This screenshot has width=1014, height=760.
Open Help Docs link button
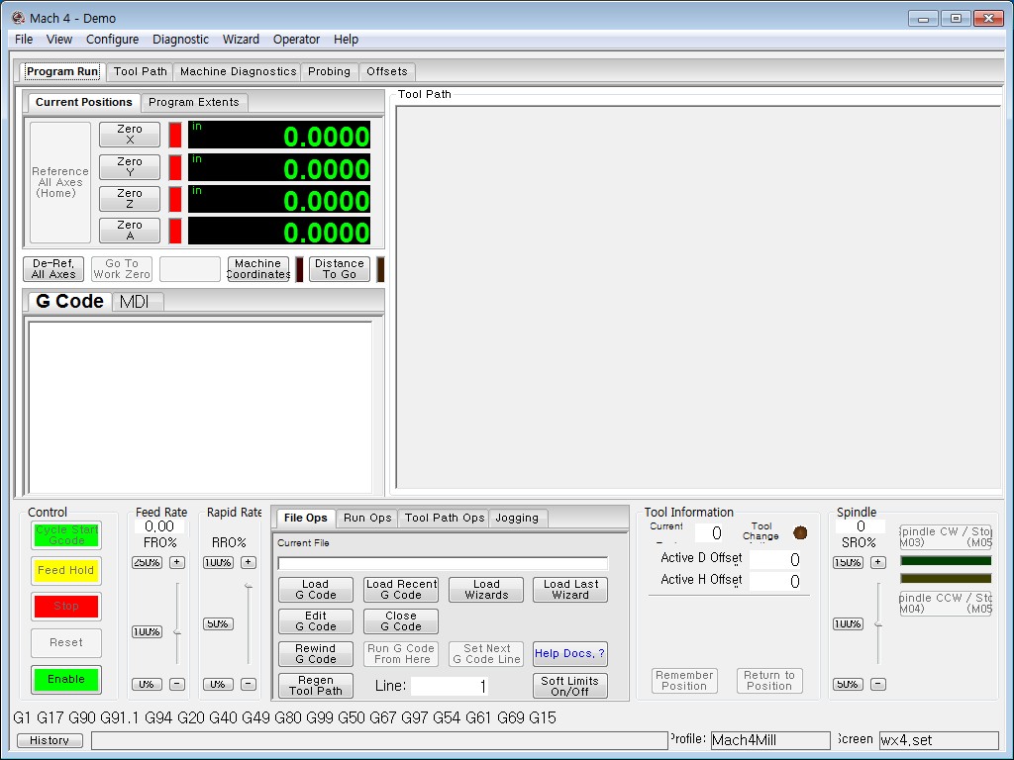[569, 653]
